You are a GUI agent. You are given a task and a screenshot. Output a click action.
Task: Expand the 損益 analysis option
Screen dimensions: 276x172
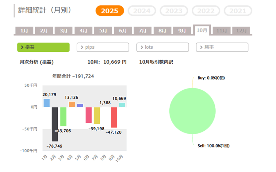[x=43, y=47]
